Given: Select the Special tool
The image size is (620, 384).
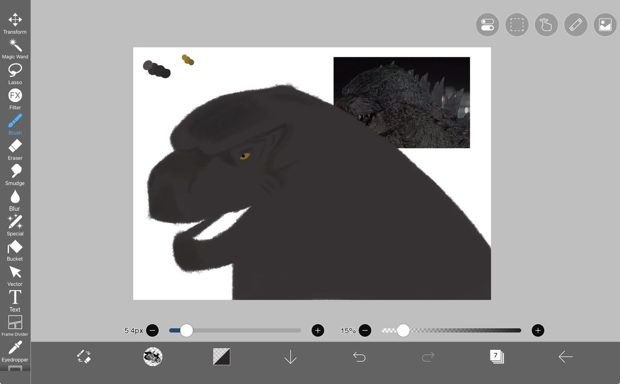Looking at the screenshot, I should (x=15, y=225).
